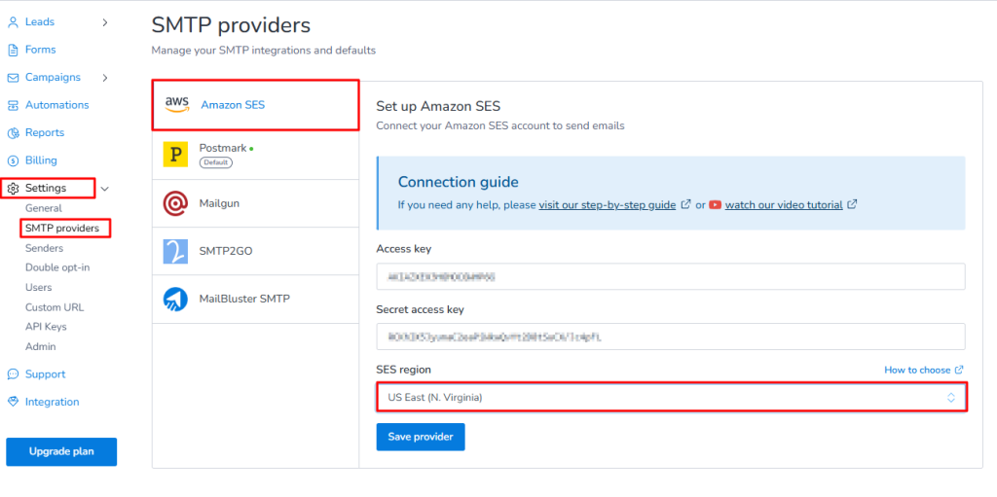Select the Amazon SES provider tab
Screen dimensions: 997x497
(x=256, y=105)
